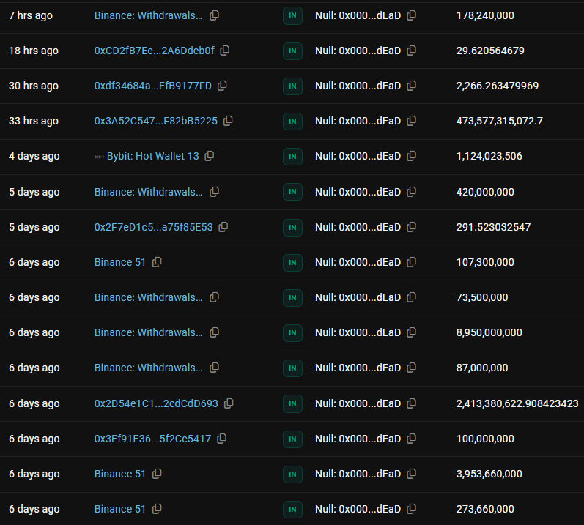Copy Binance Withdrawals address in 73,500,000 row
The image size is (584, 525).
214,297
